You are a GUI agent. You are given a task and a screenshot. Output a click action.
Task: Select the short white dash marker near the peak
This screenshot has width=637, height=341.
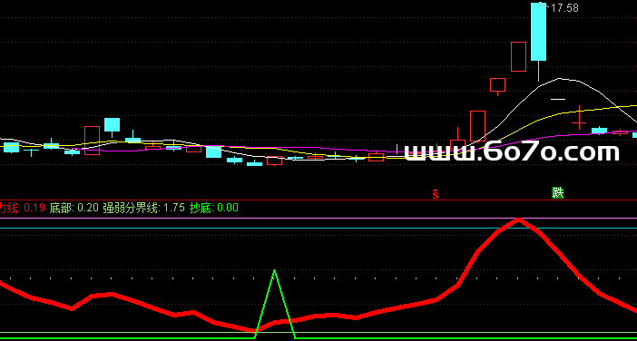[x=558, y=99]
